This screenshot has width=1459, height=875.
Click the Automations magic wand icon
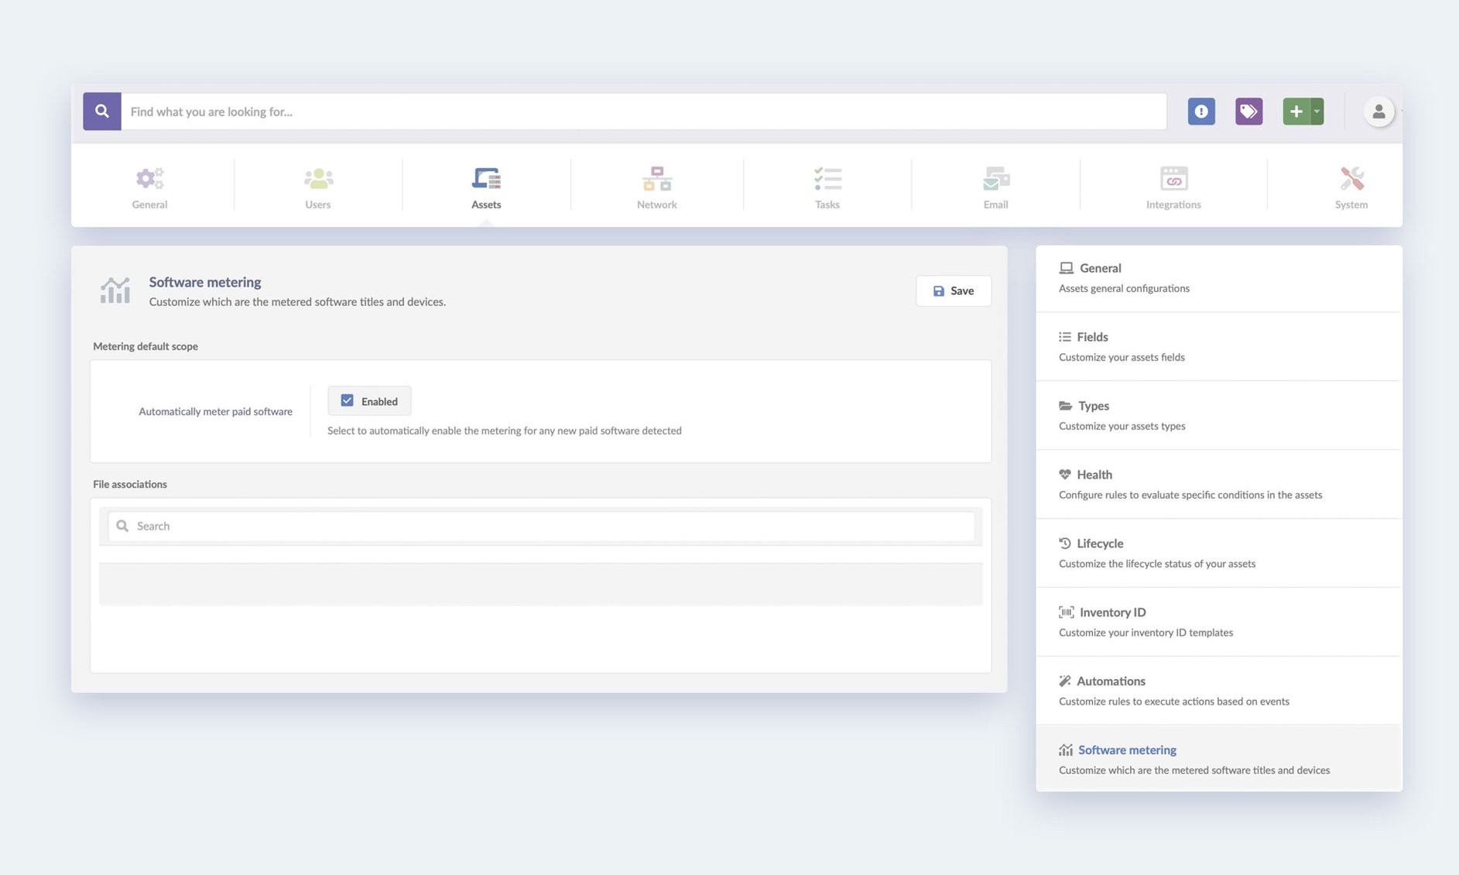[1064, 680]
